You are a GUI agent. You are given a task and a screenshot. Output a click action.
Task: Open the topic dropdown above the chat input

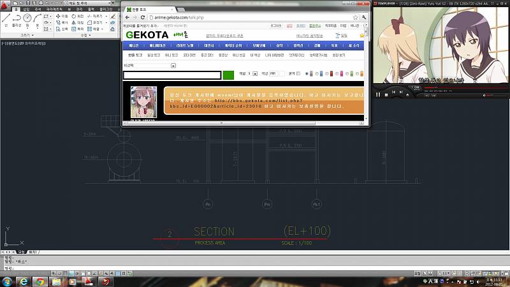pyautogui.click(x=173, y=65)
